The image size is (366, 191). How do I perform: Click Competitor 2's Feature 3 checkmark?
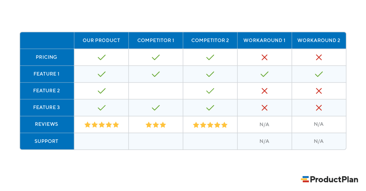pos(210,108)
